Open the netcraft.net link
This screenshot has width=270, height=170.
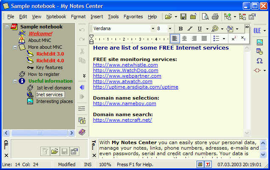pyautogui.click(x=122, y=120)
